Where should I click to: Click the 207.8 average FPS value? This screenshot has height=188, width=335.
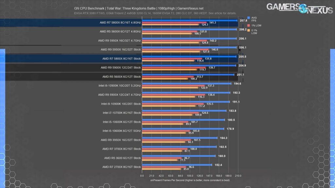pos(243,21)
